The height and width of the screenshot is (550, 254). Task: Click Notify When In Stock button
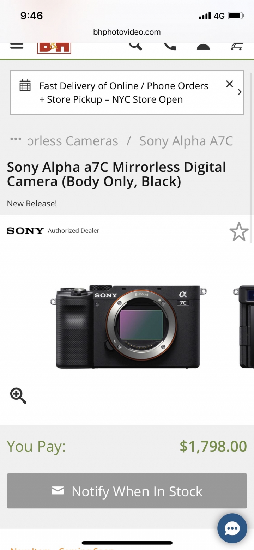[127, 491]
